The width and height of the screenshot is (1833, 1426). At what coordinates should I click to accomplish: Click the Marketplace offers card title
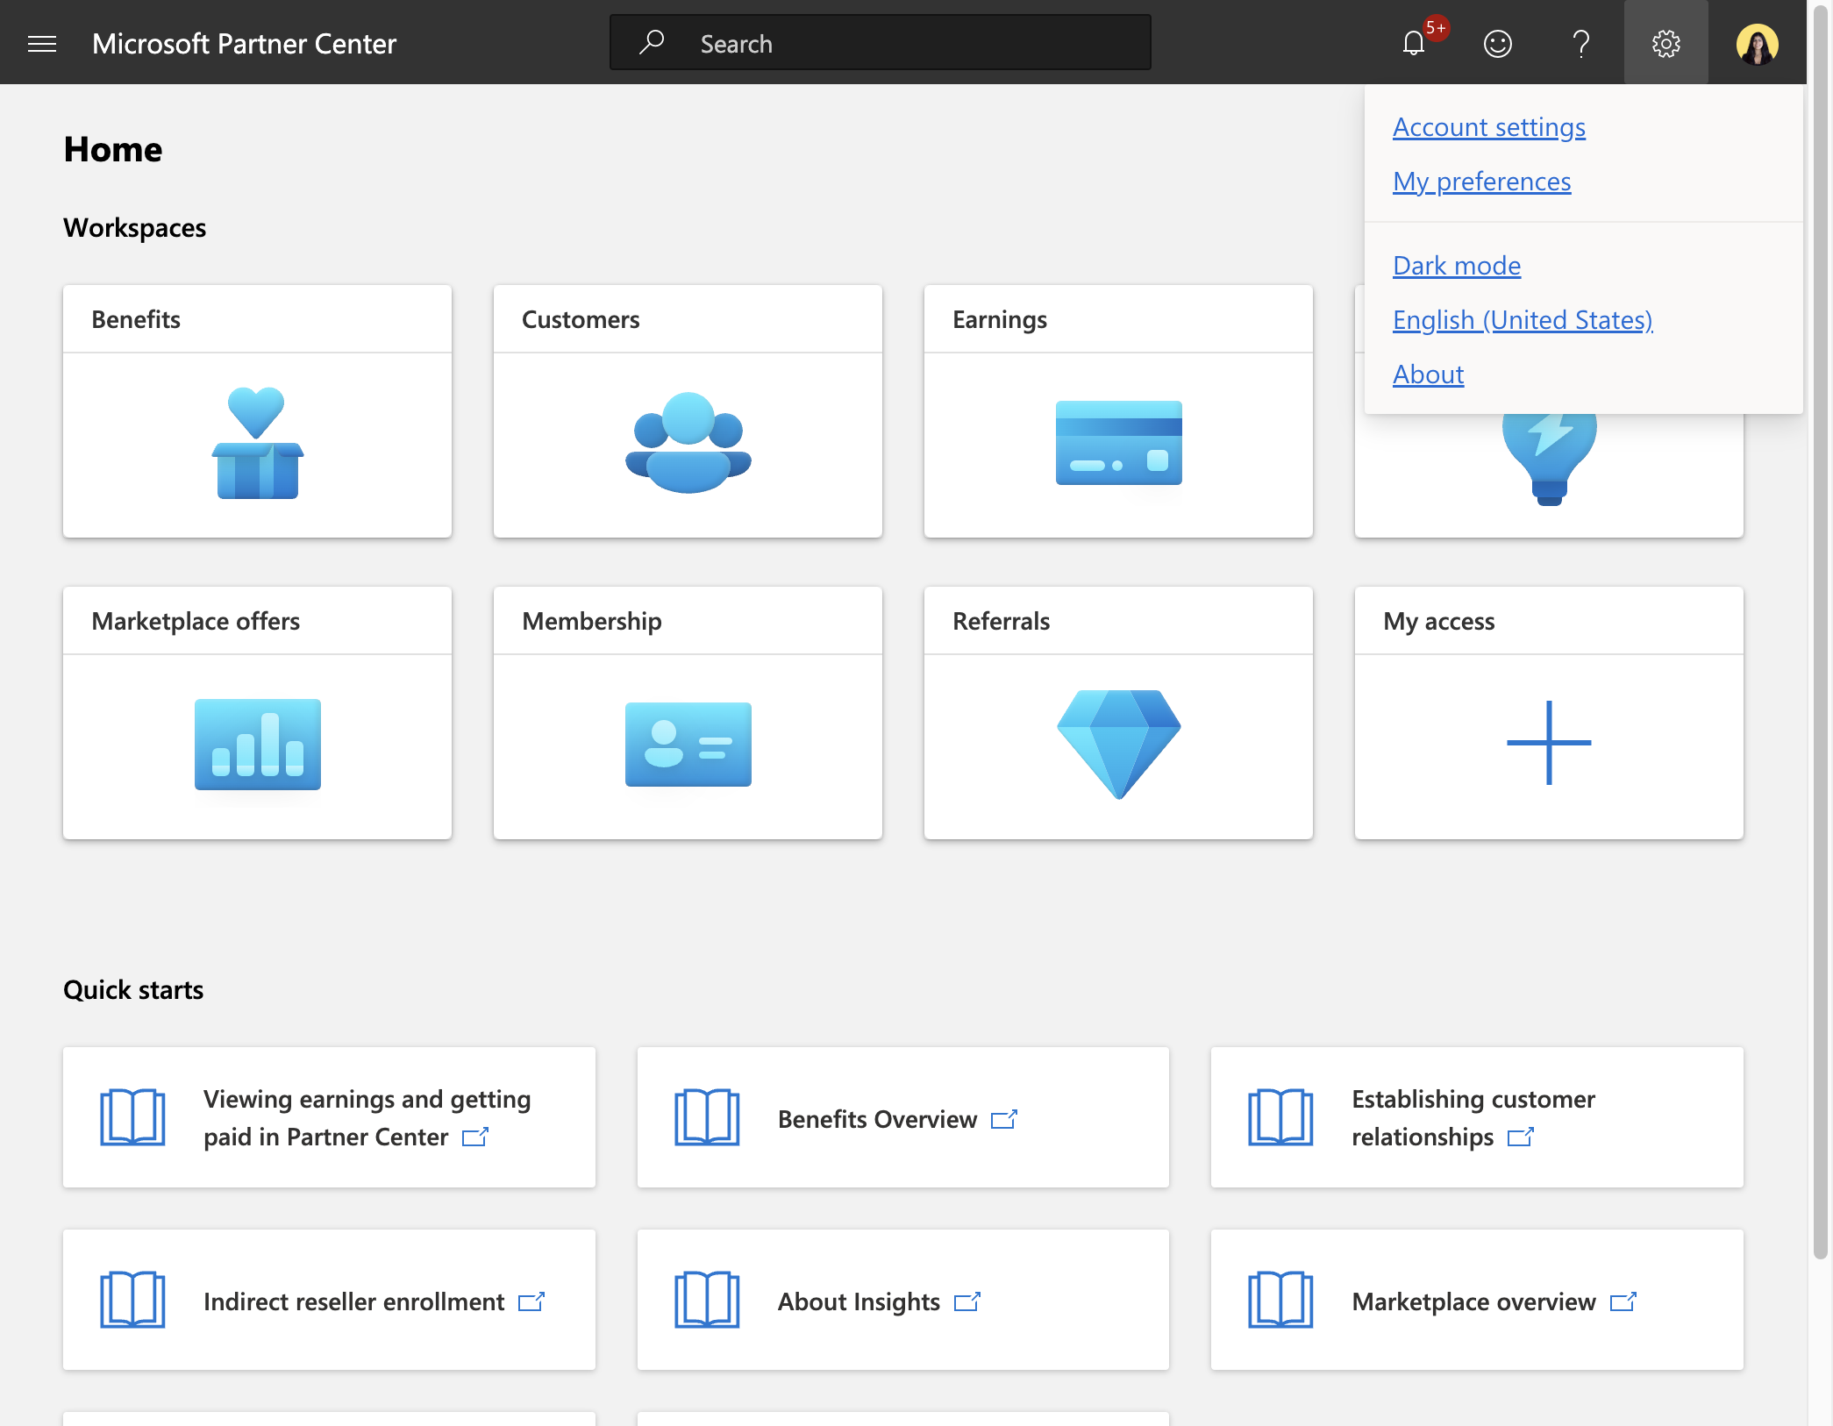[x=196, y=621]
